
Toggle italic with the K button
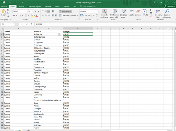click(17, 15)
